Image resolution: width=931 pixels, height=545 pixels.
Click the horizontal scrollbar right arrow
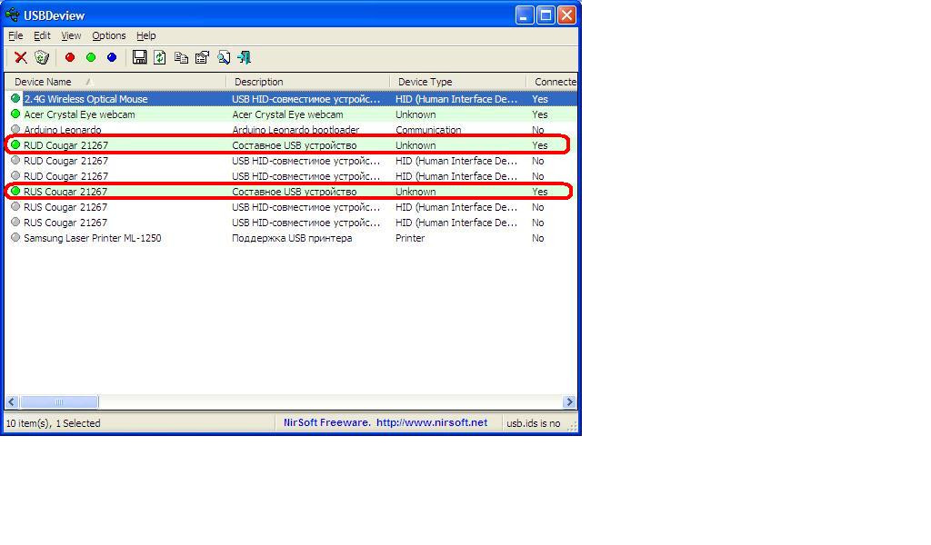pyautogui.click(x=569, y=402)
